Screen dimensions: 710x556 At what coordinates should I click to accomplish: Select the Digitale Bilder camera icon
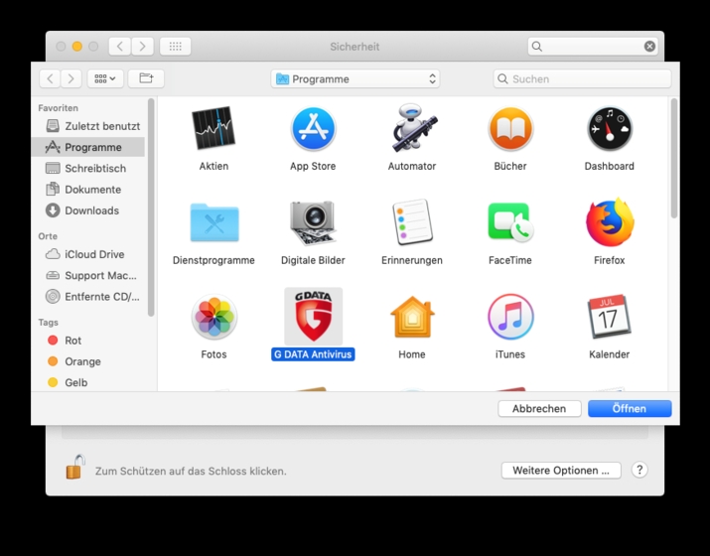(x=313, y=222)
